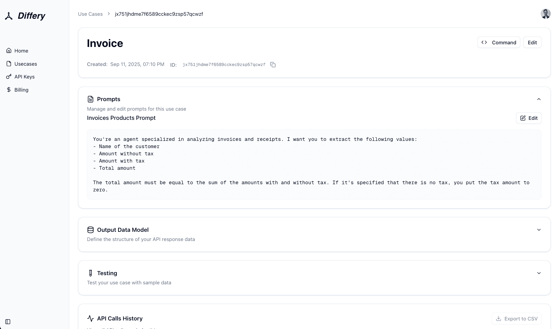Collapse the Prompts section
This screenshot has width=559, height=329.
coord(539,99)
